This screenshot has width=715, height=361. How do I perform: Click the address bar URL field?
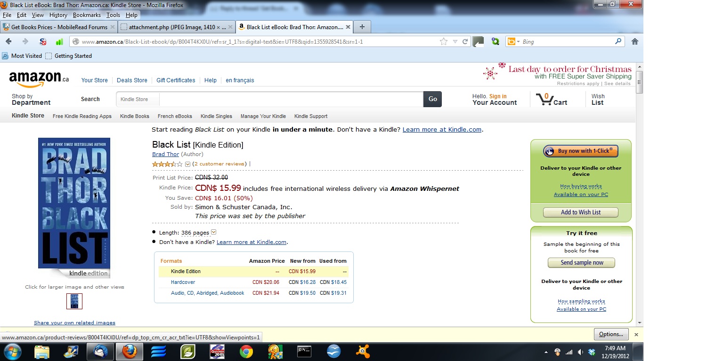click(x=259, y=42)
